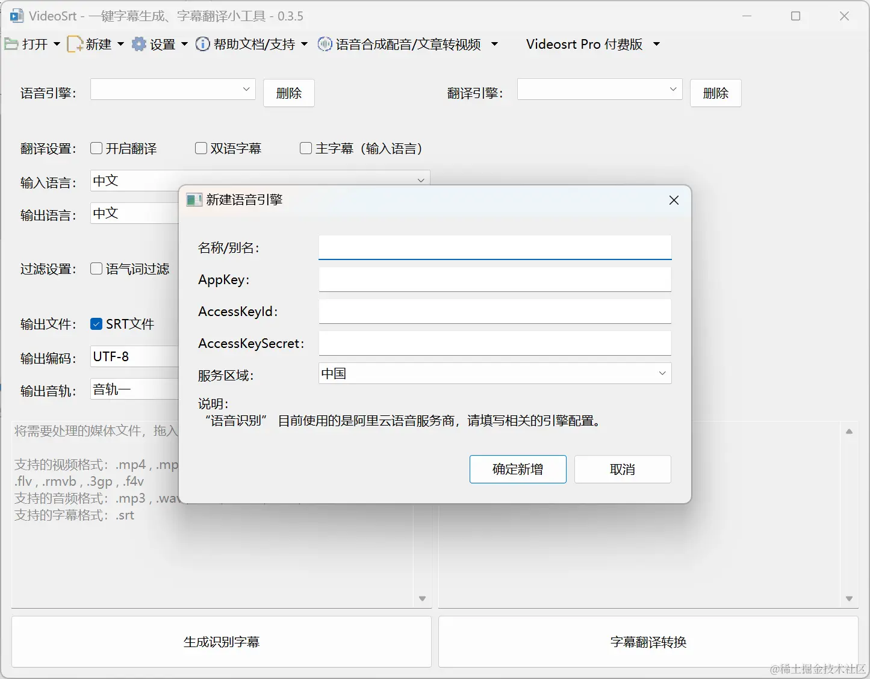Open the 服务区域 dropdown showing 中国

[x=495, y=373]
